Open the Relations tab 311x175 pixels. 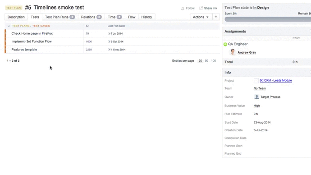(x=91, y=17)
